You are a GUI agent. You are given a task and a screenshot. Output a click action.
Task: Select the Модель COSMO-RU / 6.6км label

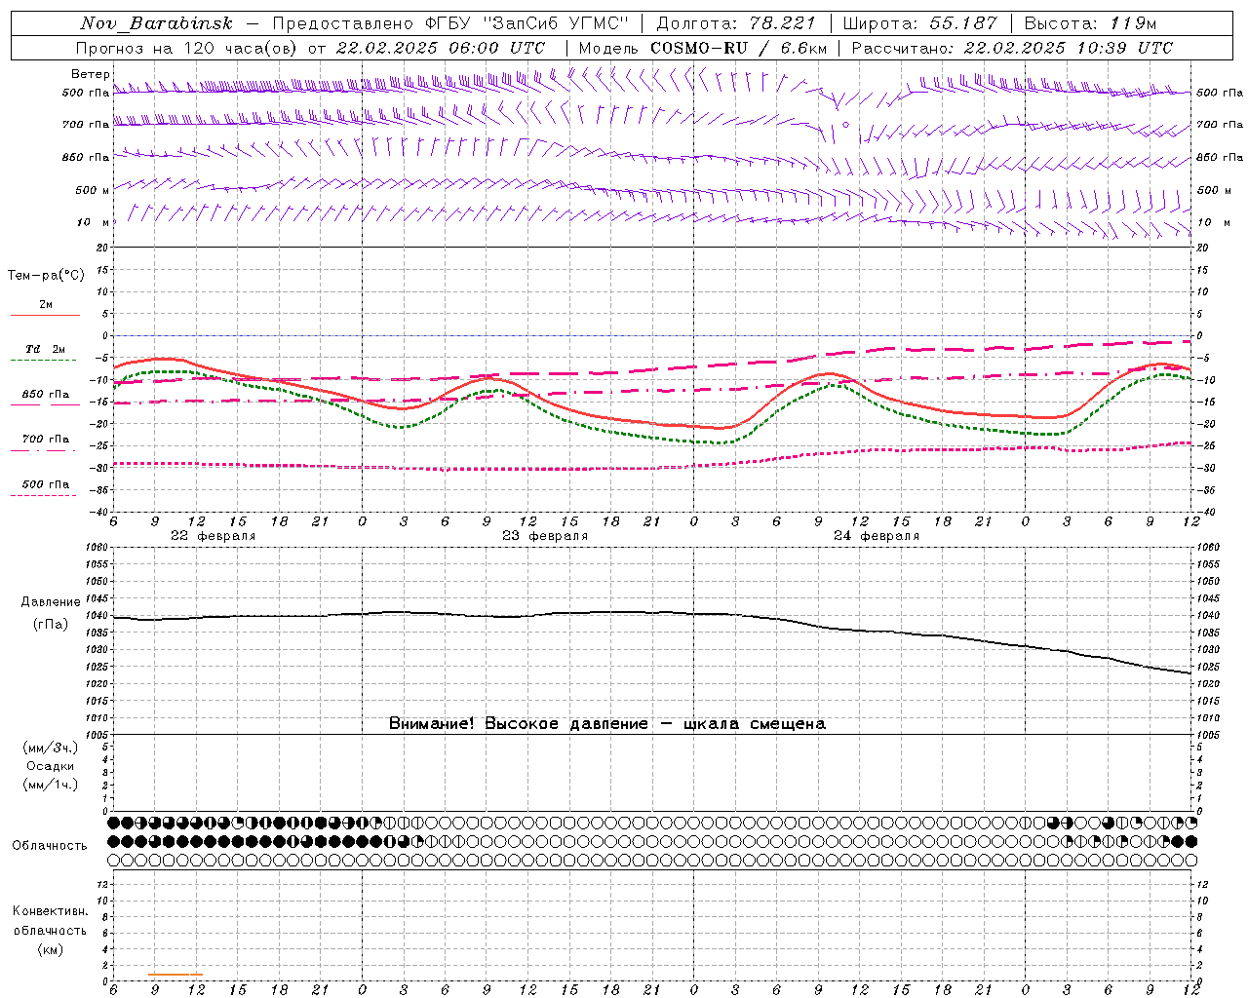(702, 48)
